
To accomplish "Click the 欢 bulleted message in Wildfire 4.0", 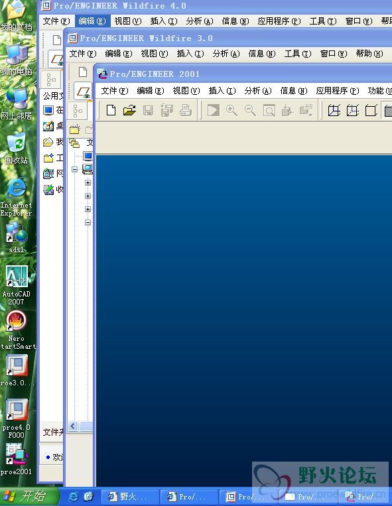I will coord(55,457).
